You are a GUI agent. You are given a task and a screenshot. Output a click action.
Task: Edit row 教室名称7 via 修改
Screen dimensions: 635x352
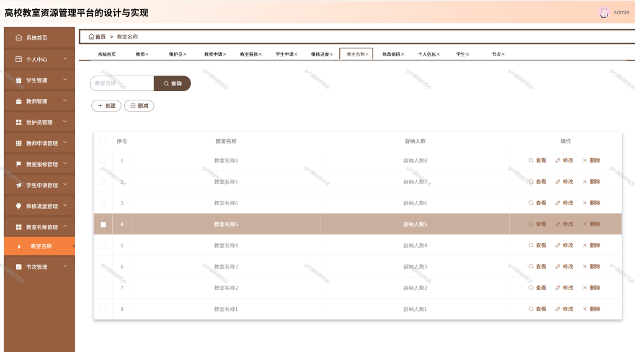[x=564, y=182]
